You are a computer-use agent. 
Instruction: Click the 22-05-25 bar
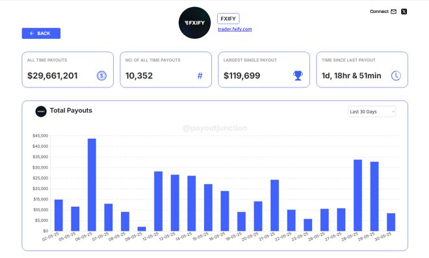point(291,220)
